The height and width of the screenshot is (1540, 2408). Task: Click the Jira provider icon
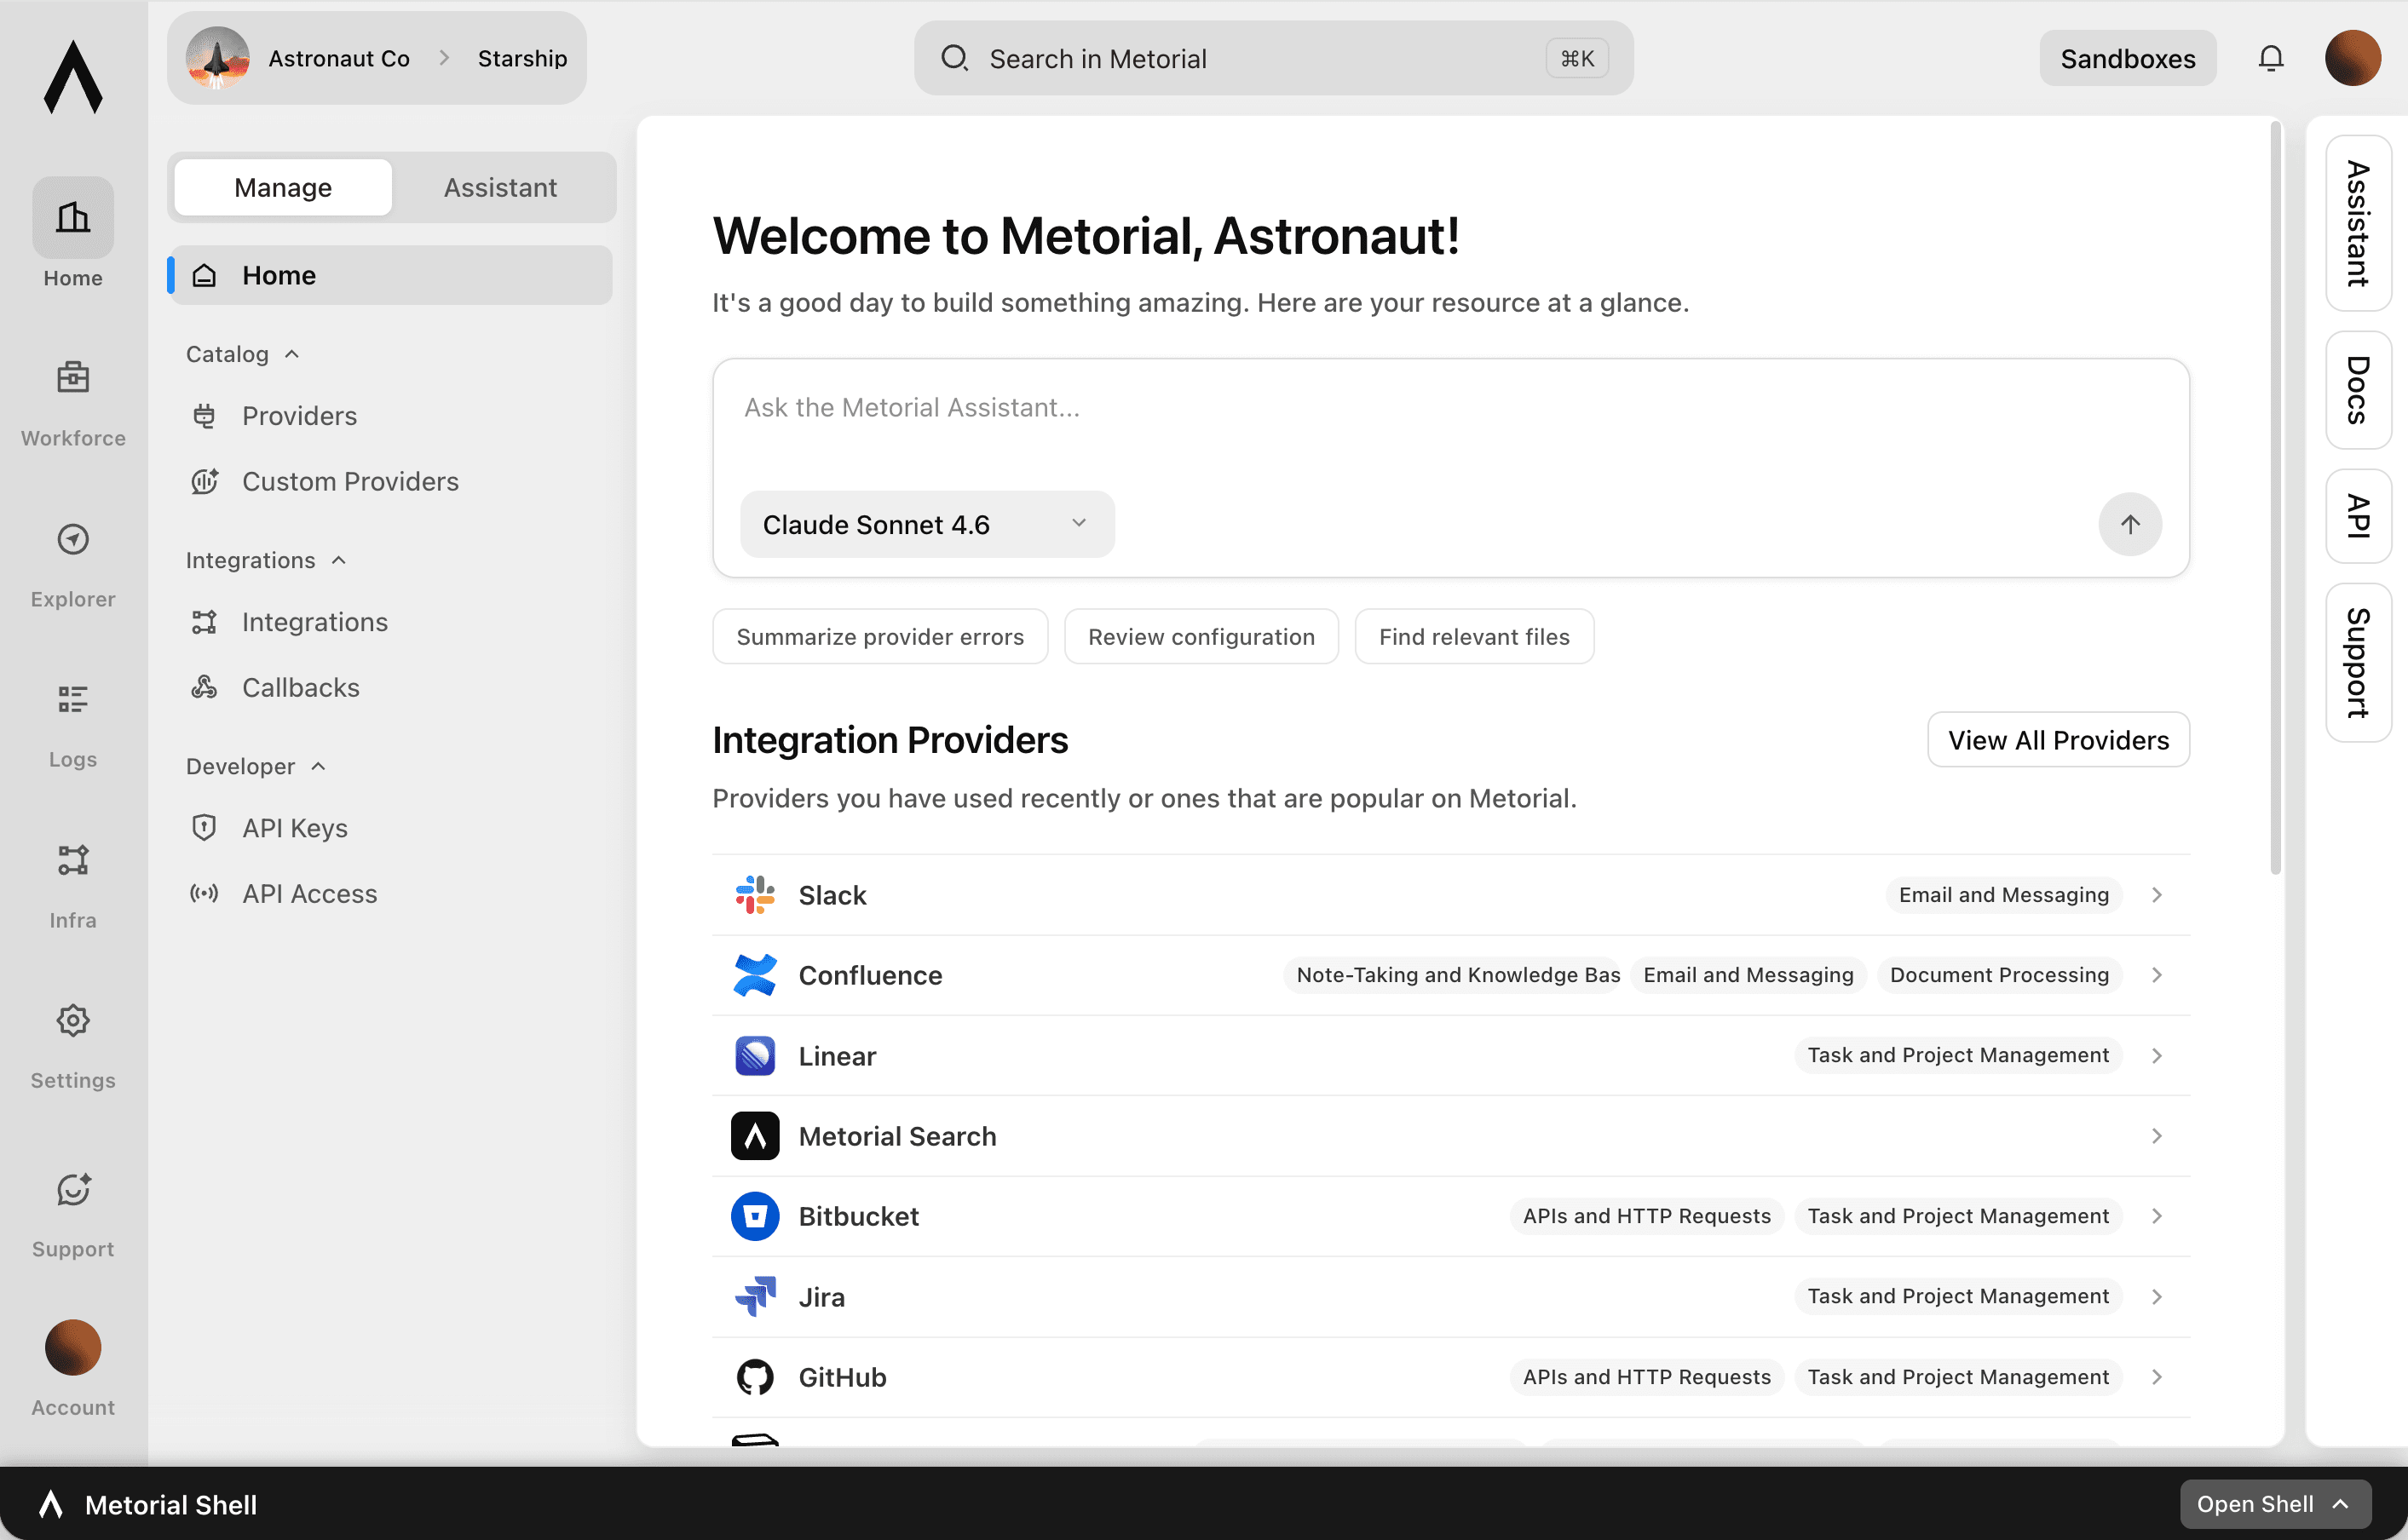click(754, 1297)
